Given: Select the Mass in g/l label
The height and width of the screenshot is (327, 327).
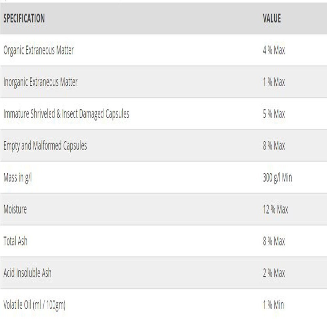Looking at the screenshot, I should (x=18, y=178).
